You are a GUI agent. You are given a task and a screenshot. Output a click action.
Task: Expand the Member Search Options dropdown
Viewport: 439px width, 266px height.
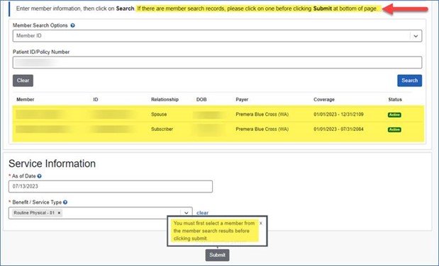point(416,36)
